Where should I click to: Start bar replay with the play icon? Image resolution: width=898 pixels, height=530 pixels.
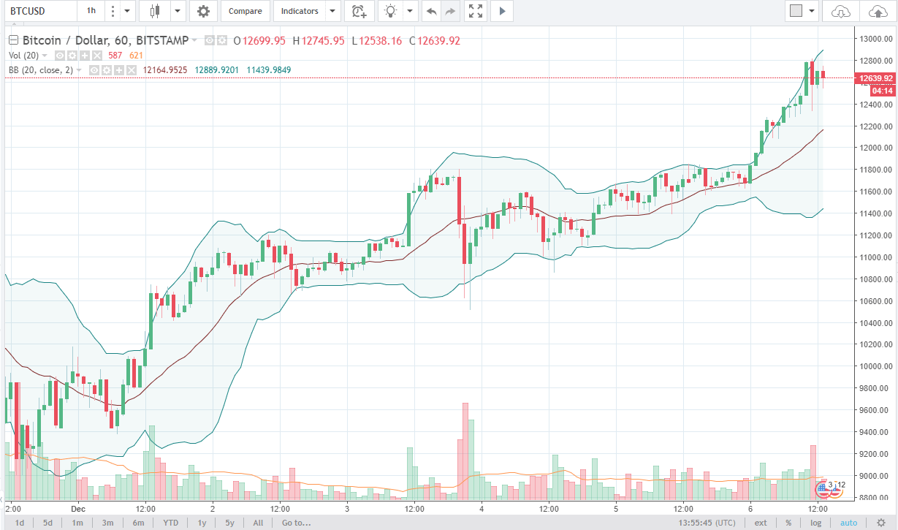pos(502,11)
